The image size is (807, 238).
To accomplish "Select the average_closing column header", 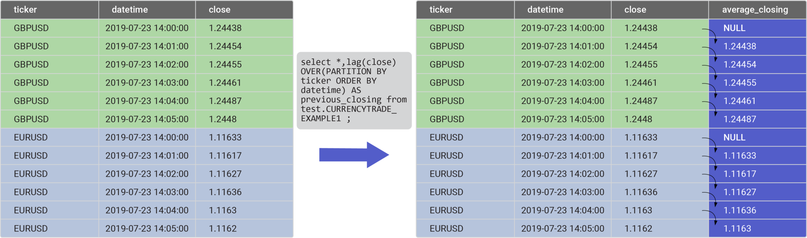I will point(757,10).
